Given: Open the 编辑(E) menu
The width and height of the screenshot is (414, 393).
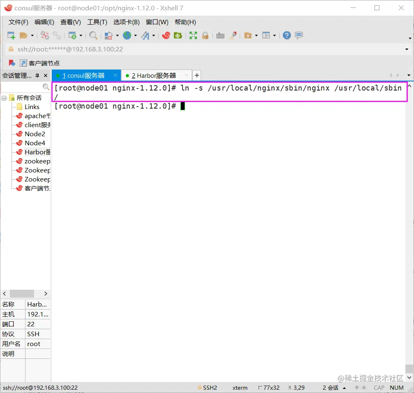Looking at the screenshot, I should (44, 22).
